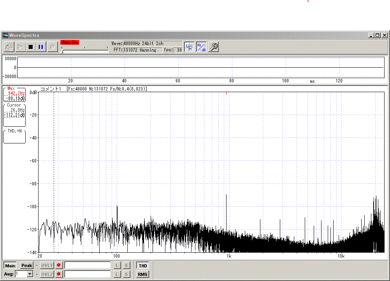Select the Main mode button

pyautogui.click(x=10, y=265)
